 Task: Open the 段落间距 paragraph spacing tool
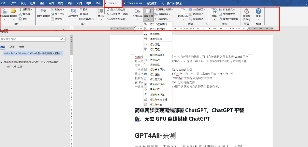point(138,14)
